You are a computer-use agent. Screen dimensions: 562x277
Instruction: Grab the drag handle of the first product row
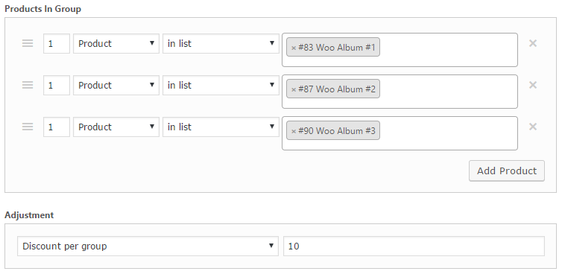pyautogui.click(x=28, y=43)
